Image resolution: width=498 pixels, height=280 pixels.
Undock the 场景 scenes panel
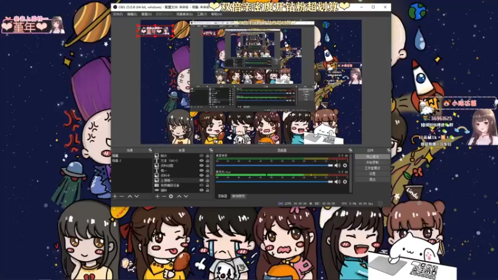pyautogui.click(x=150, y=150)
